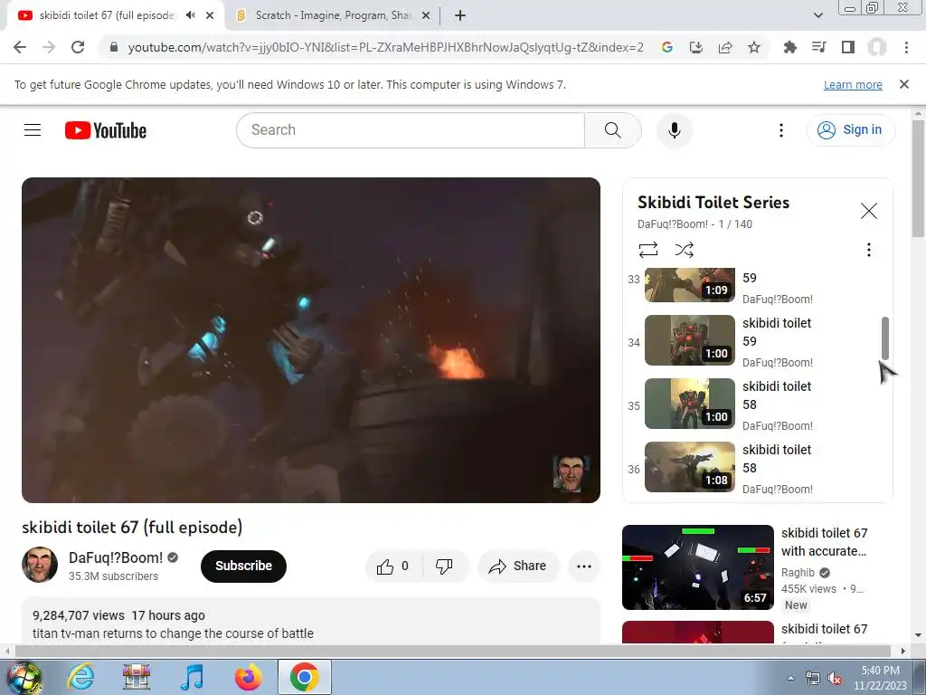Open YouTube settings three-dot menu
Viewport: 926px width, 695px height.
tap(780, 130)
